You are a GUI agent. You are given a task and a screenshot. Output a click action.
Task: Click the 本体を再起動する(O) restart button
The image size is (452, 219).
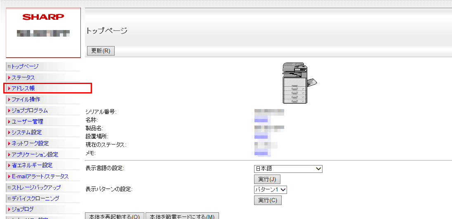(114, 217)
